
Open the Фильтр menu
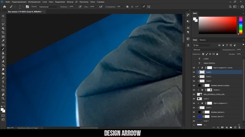pos(70,2)
